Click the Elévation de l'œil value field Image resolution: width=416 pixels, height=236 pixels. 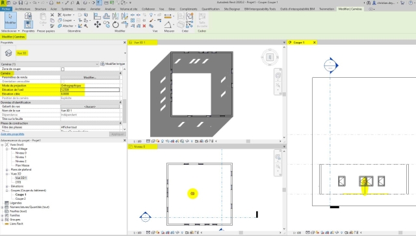(90, 89)
